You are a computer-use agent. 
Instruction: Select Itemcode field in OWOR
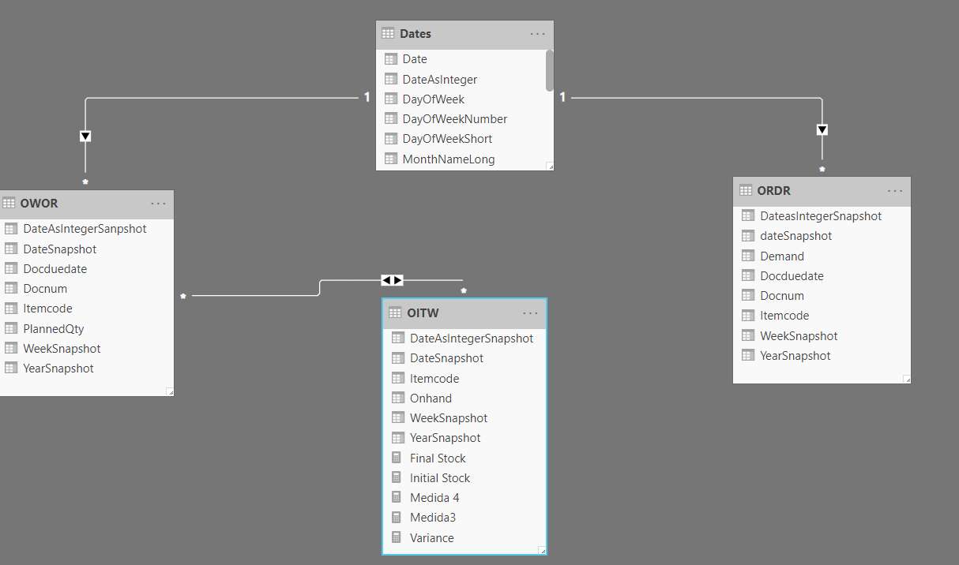[86, 309]
